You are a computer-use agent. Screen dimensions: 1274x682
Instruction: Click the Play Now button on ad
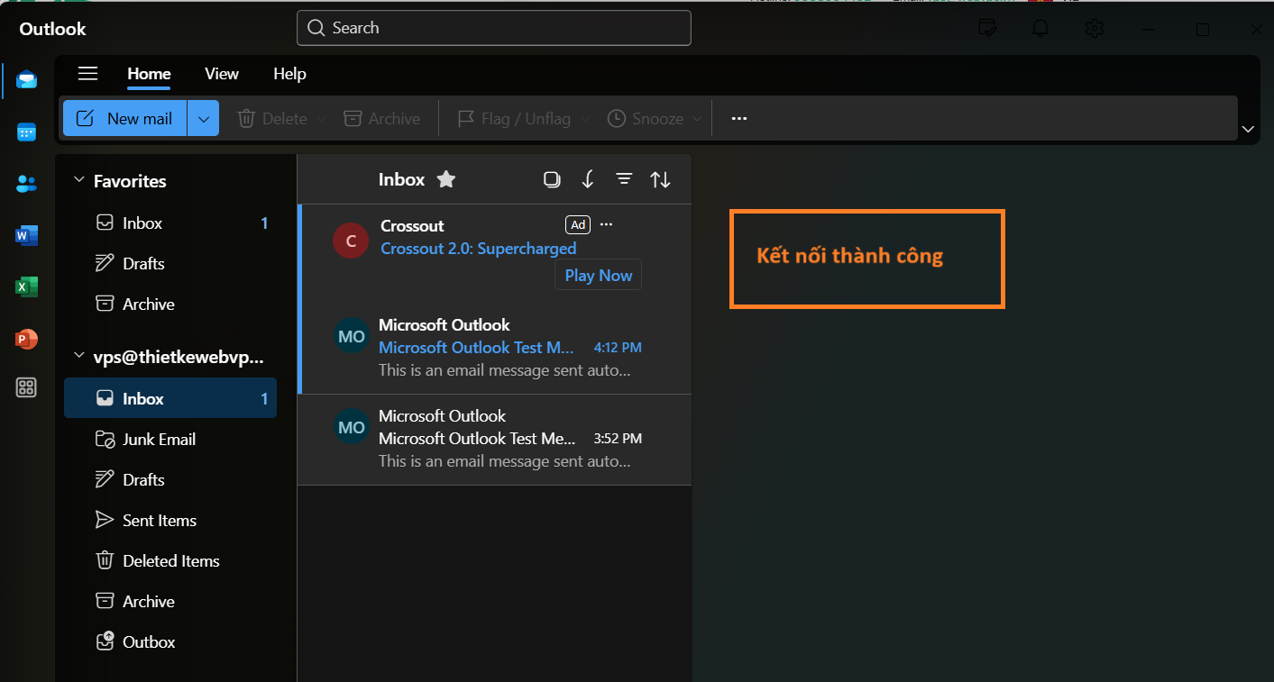click(x=598, y=276)
